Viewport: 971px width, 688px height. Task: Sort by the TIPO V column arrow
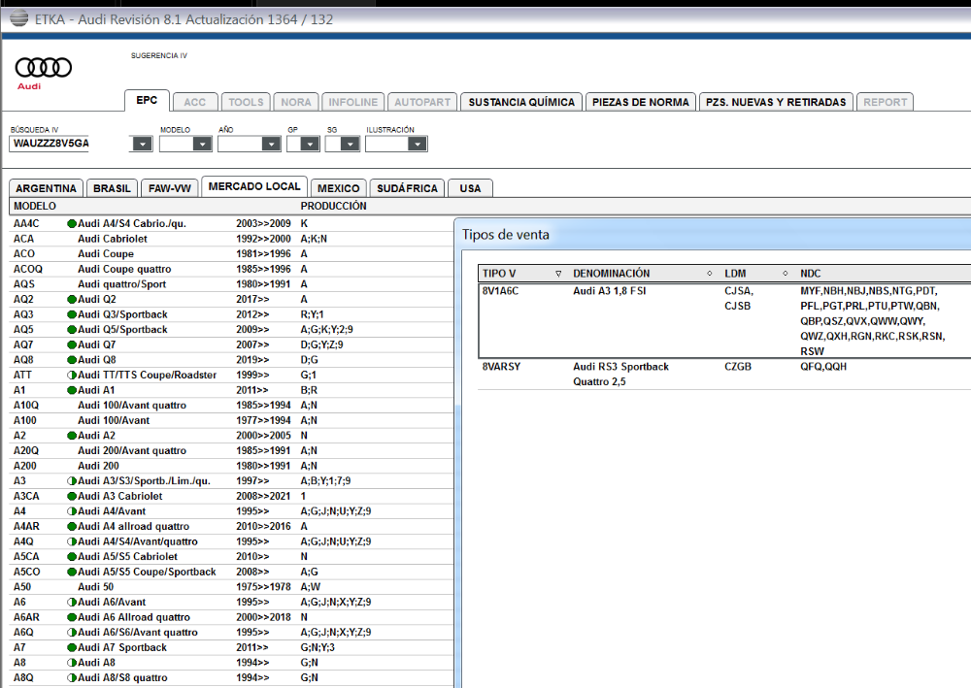[x=558, y=274]
